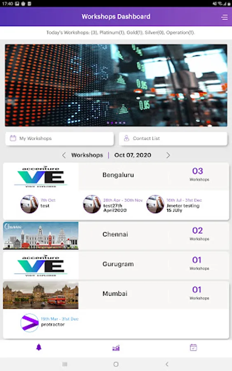232x371 pixels.
Task: Open the hamburger menu icon
Action: [x=225, y=17]
